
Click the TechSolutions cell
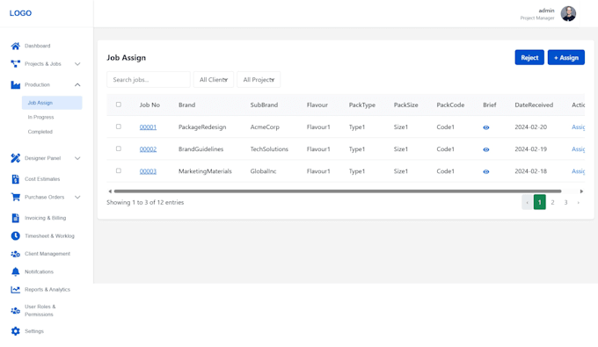269,149
